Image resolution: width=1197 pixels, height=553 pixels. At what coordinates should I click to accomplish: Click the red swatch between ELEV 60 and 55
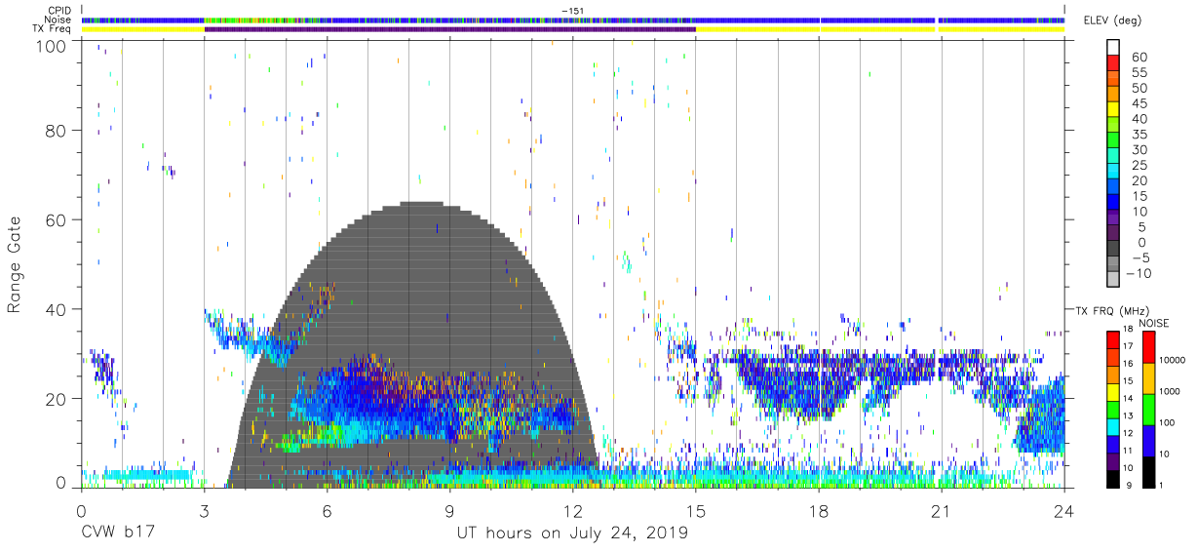[1113, 64]
